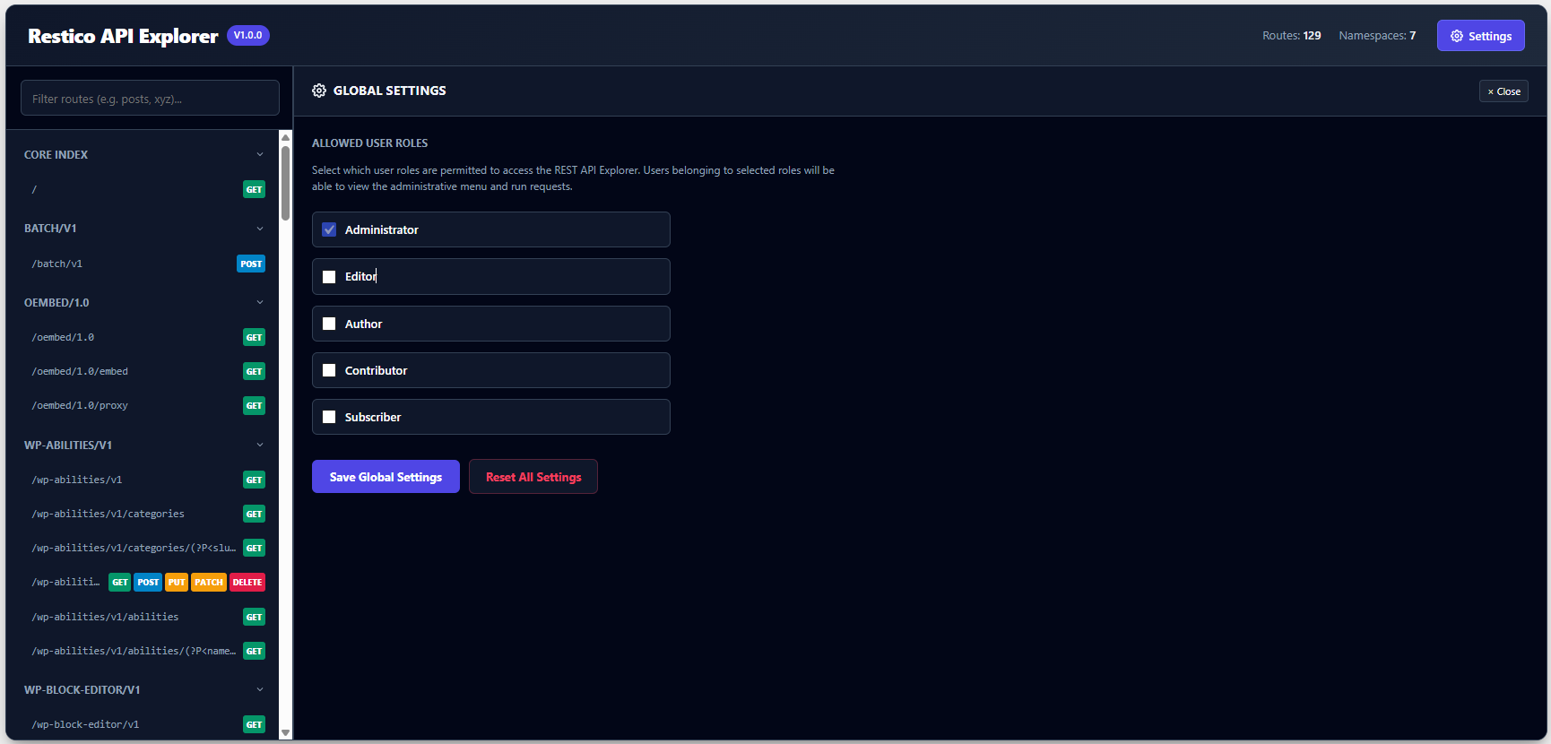1551x744 pixels.
Task: Click the V1.0.0 version badge
Action: pos(248,35)
